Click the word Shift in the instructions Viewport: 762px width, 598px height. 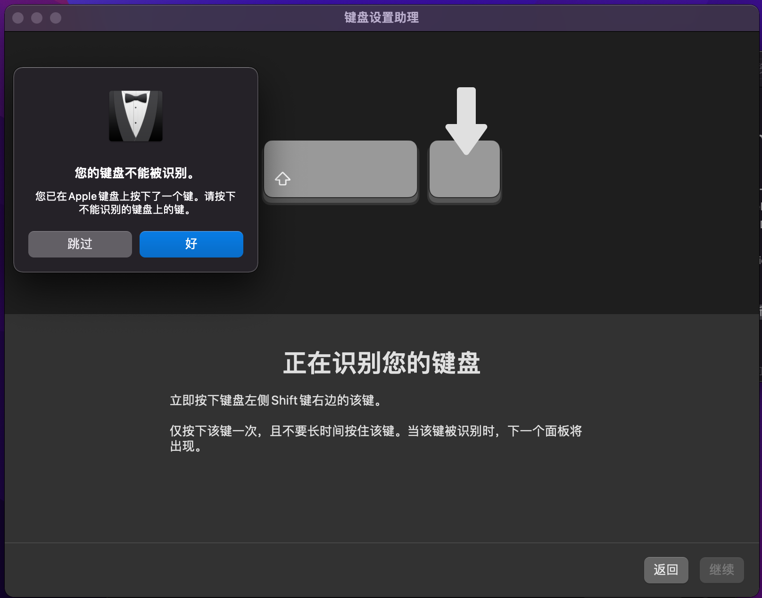(284, 400)
